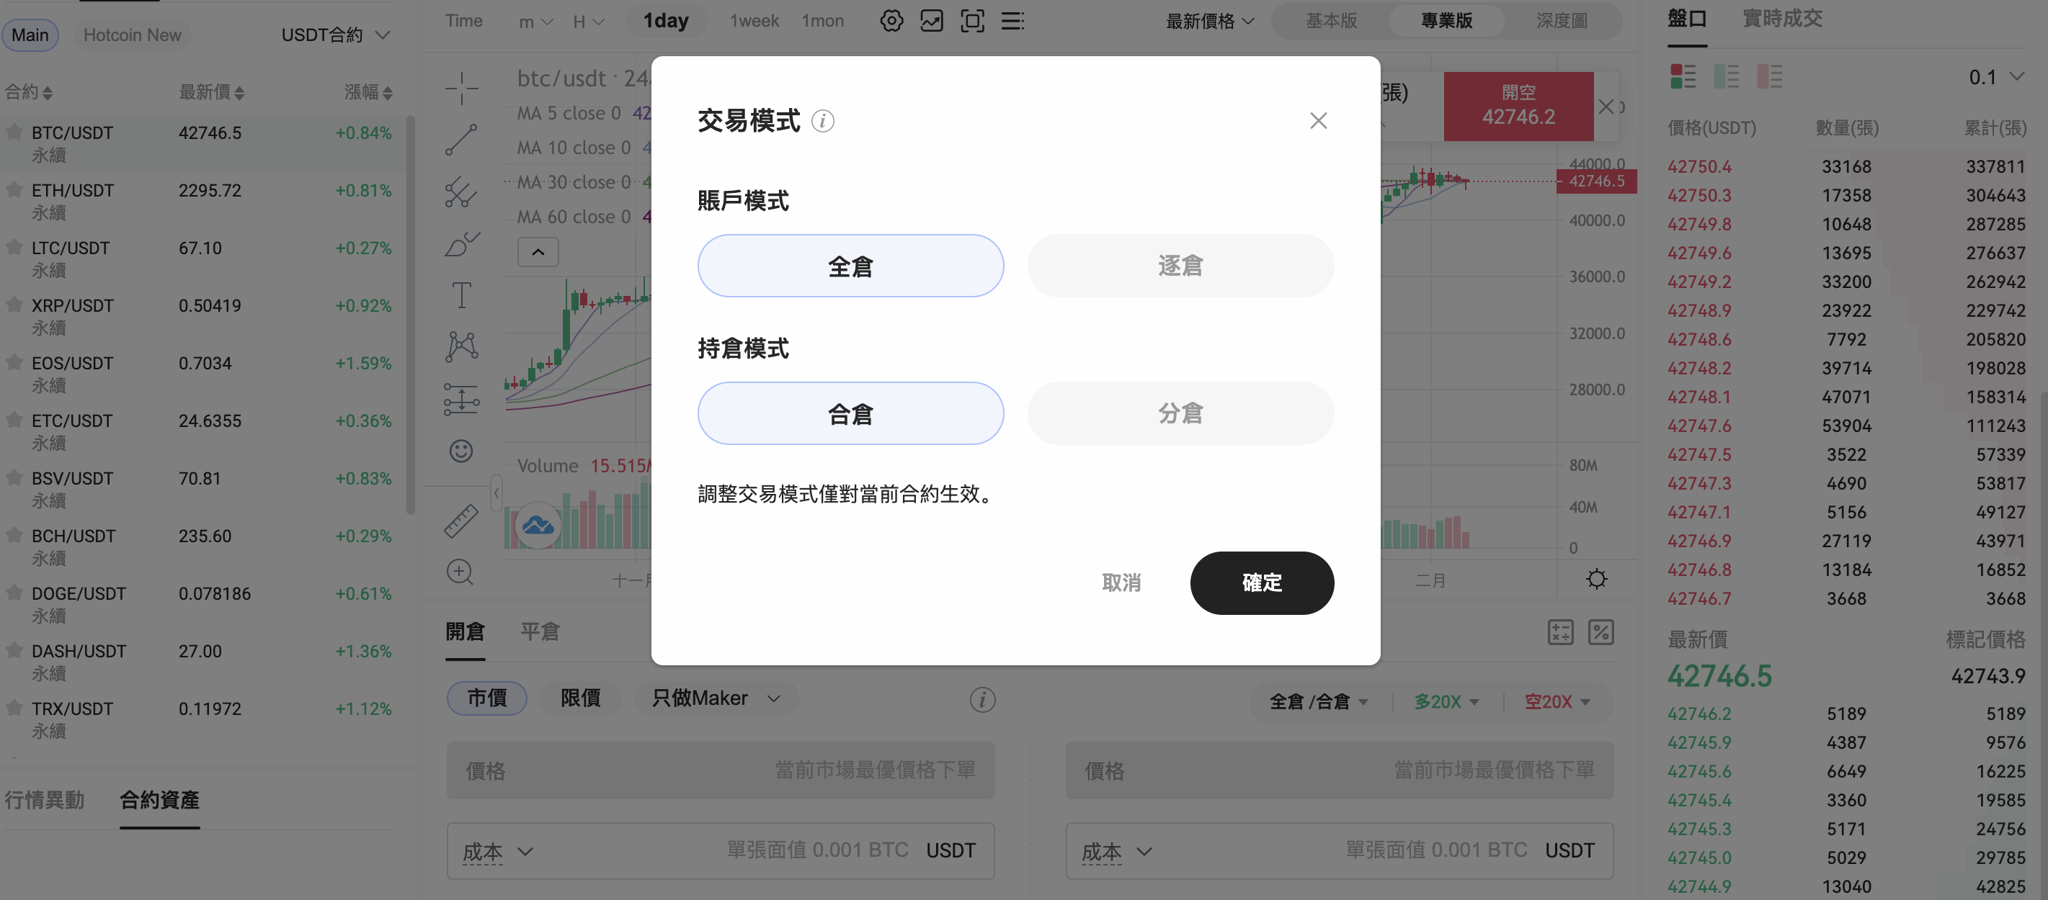Confirm with the 確定 button

(x=1262, y=582)
